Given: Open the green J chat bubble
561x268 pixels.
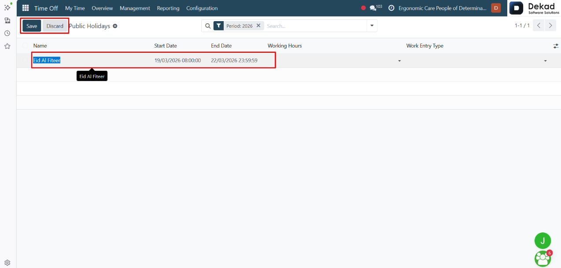Looking at the screenshot, I should tap(543, 241).
